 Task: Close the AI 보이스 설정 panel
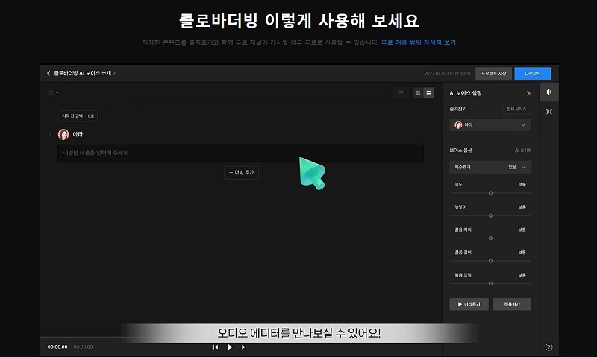529,93
